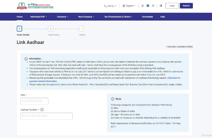Open the Downloads menu item
The height and width of the screenshot is (138, 212).
[x=148, y=17]
